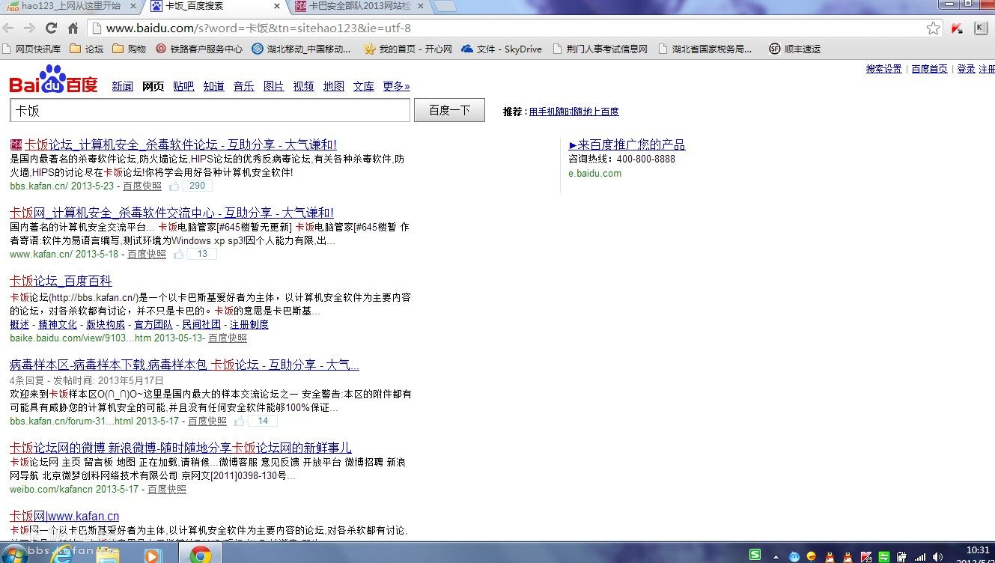Screen dimensions: 995x563
Task: Click the browser Forward arrow
Action: [x=29, y=28]
